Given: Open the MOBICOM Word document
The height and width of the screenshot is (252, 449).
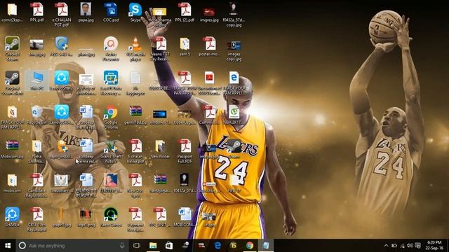Looking at the screenshot, I should [x=185, y=218].
